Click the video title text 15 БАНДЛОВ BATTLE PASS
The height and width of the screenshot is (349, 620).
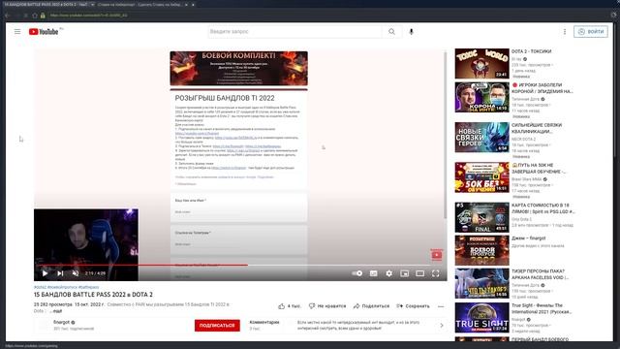coord(93,295)
